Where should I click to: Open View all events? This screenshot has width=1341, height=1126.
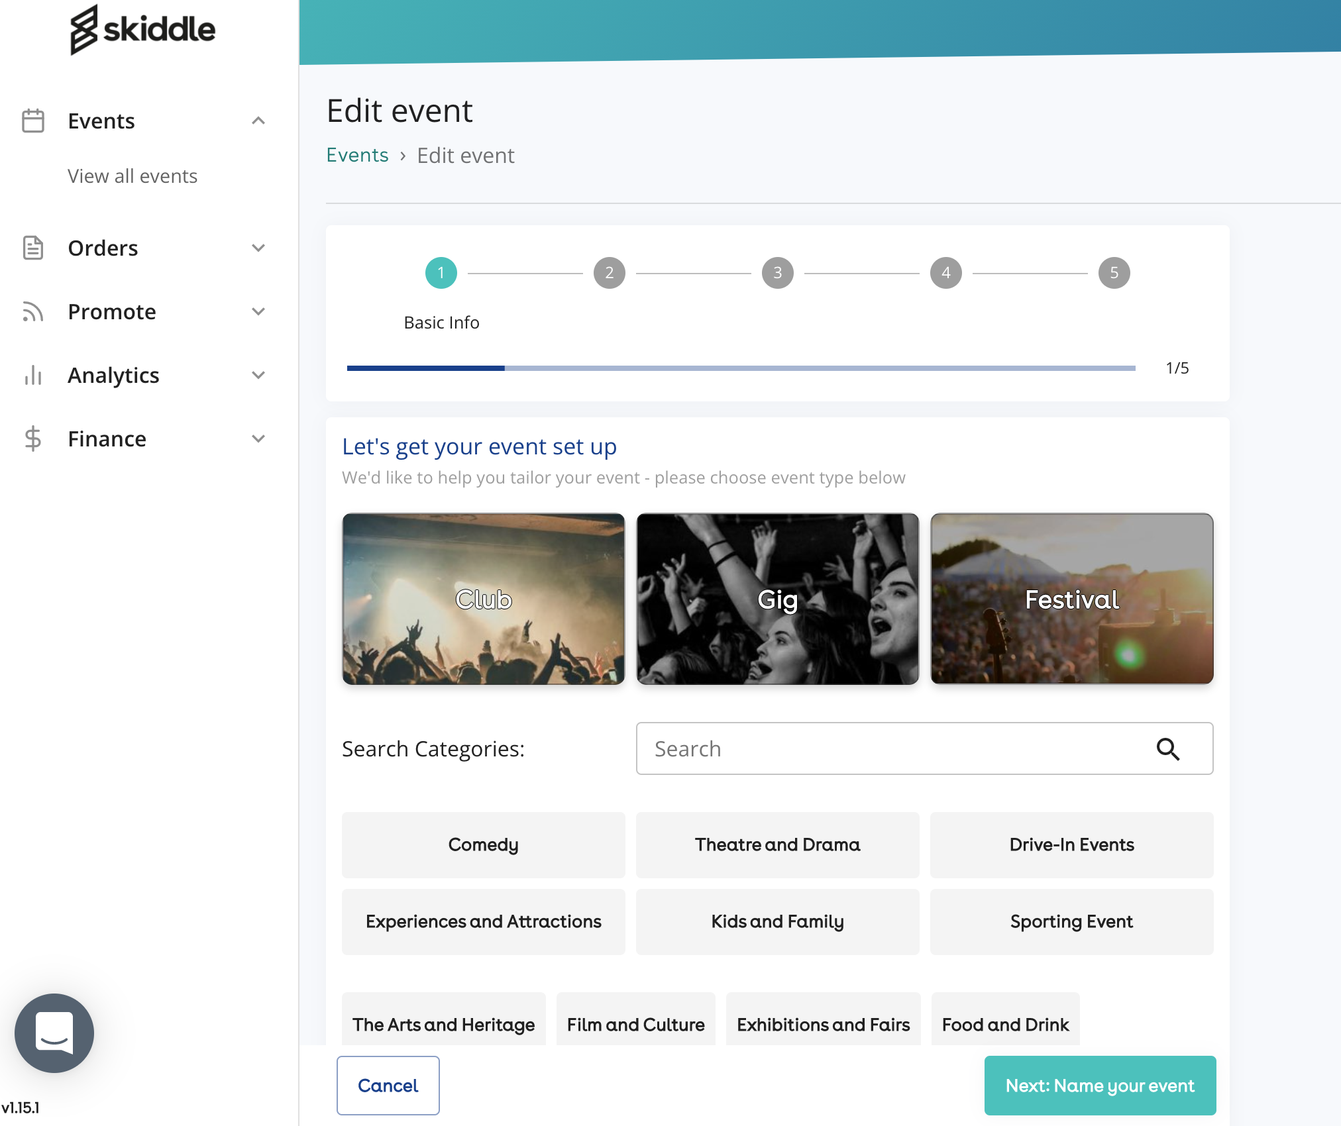(133, 176)
